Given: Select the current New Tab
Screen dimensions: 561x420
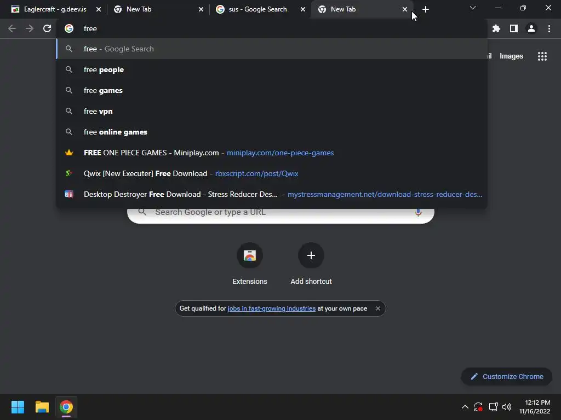Looking at the screenshot, I should coord(362,9).
